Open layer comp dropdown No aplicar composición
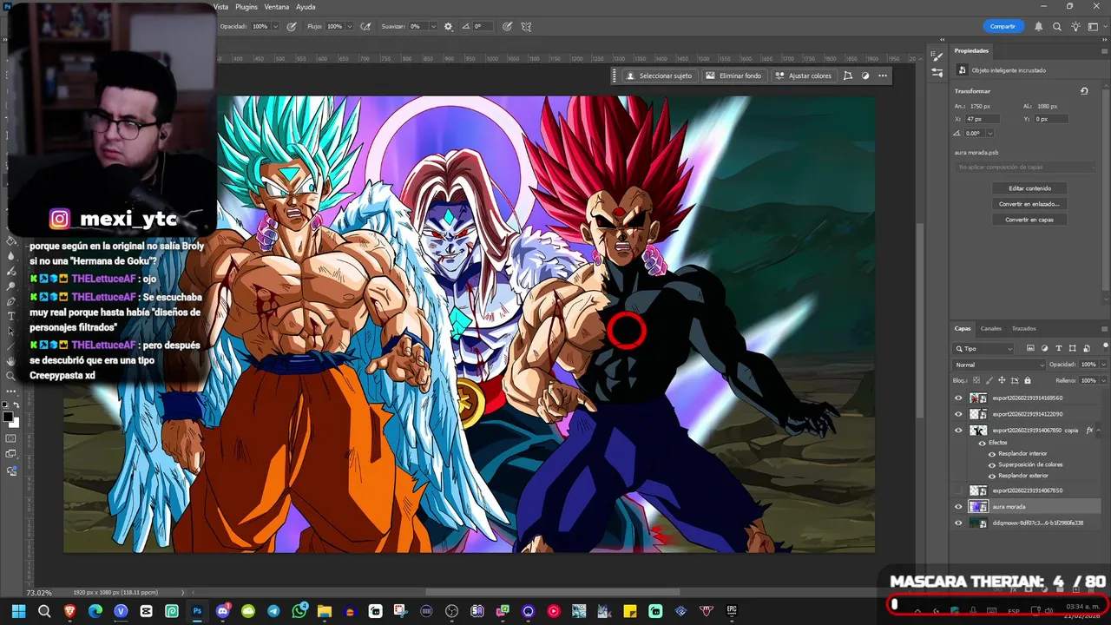Viewport: 1111px width, 625px height. 1025,167
